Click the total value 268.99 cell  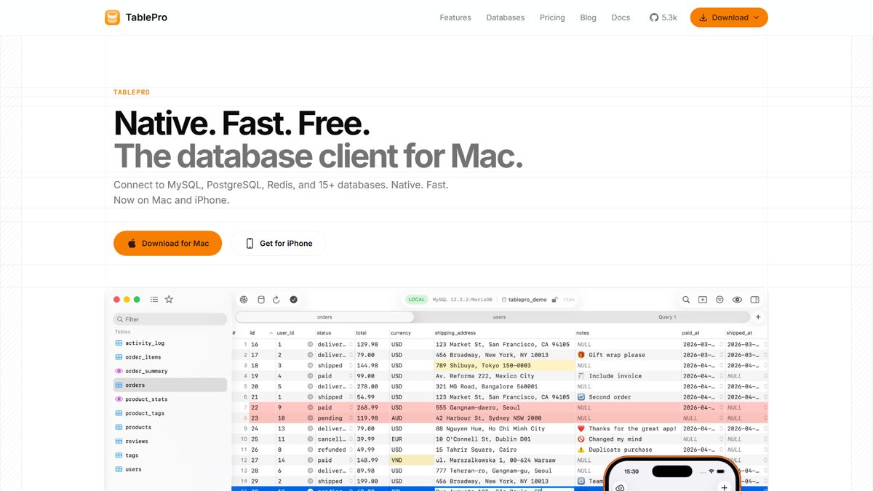coord(371,407)
